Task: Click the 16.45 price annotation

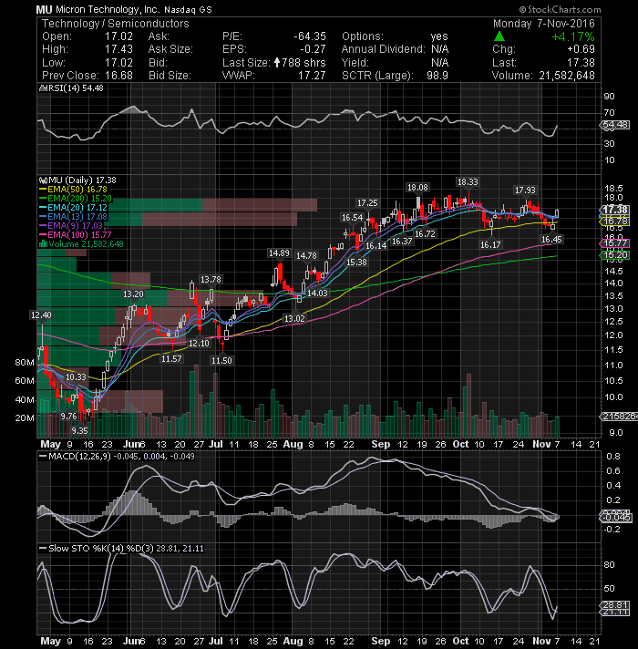Action: pos(551,239)
